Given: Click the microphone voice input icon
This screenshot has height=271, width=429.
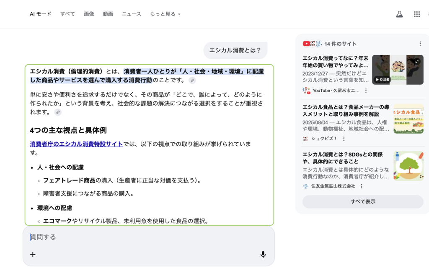Looking at the screenshot, I should pos(263,254).
